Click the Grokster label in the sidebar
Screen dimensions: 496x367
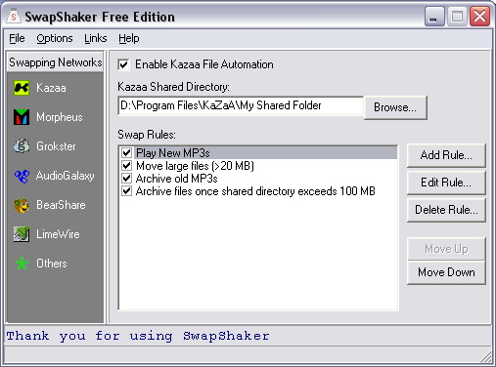56,146
